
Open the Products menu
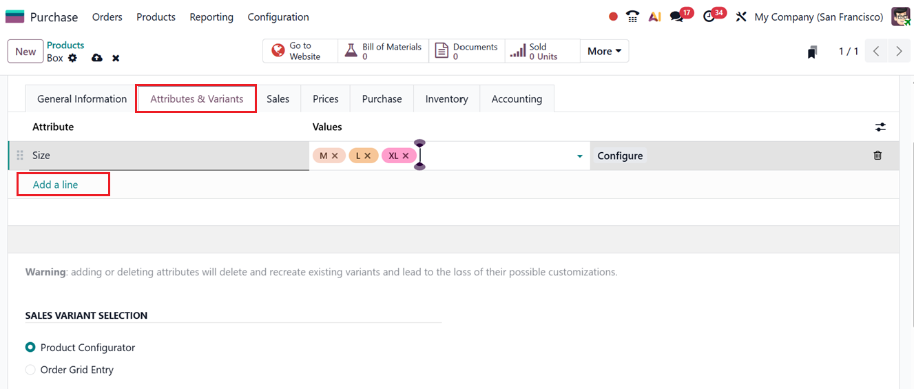[x=156, y=17]
